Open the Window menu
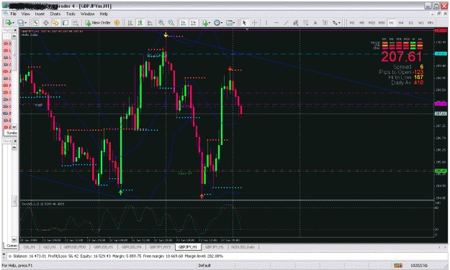This screenshot has width=450, height=270. pos(87,14)
